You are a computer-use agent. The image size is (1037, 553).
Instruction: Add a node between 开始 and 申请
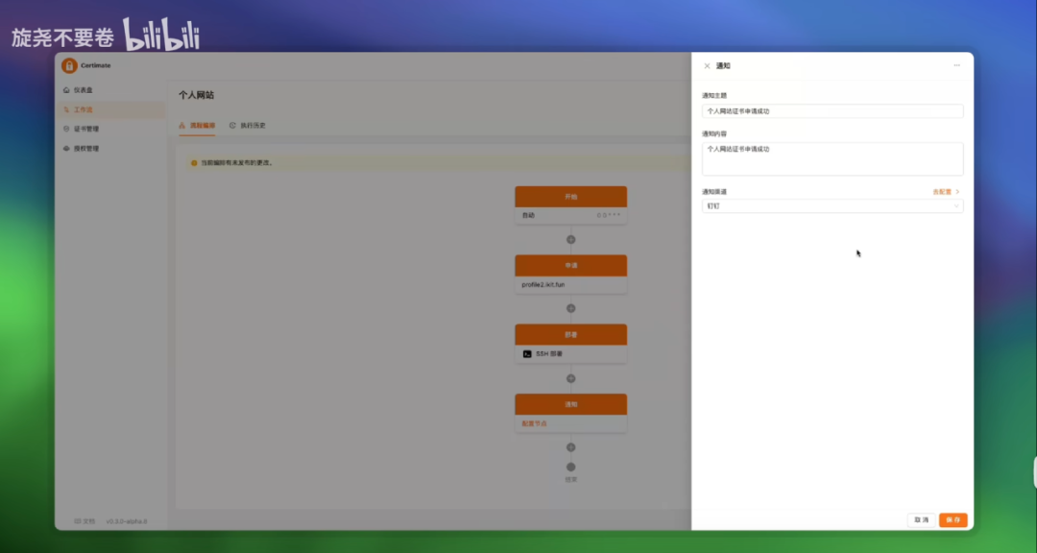(x=570, y=239)
